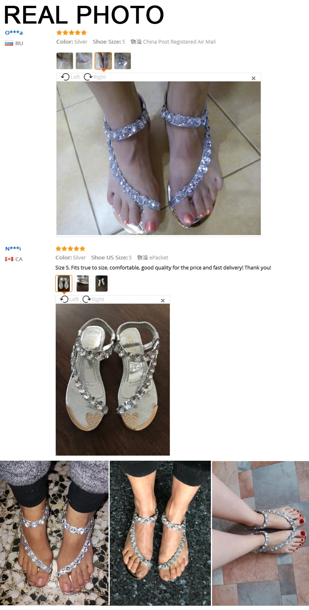The height and width of the screenshot is (610, 309).
Task: Select second thumbnail in N***i's review
Action: tap(83, 283)
